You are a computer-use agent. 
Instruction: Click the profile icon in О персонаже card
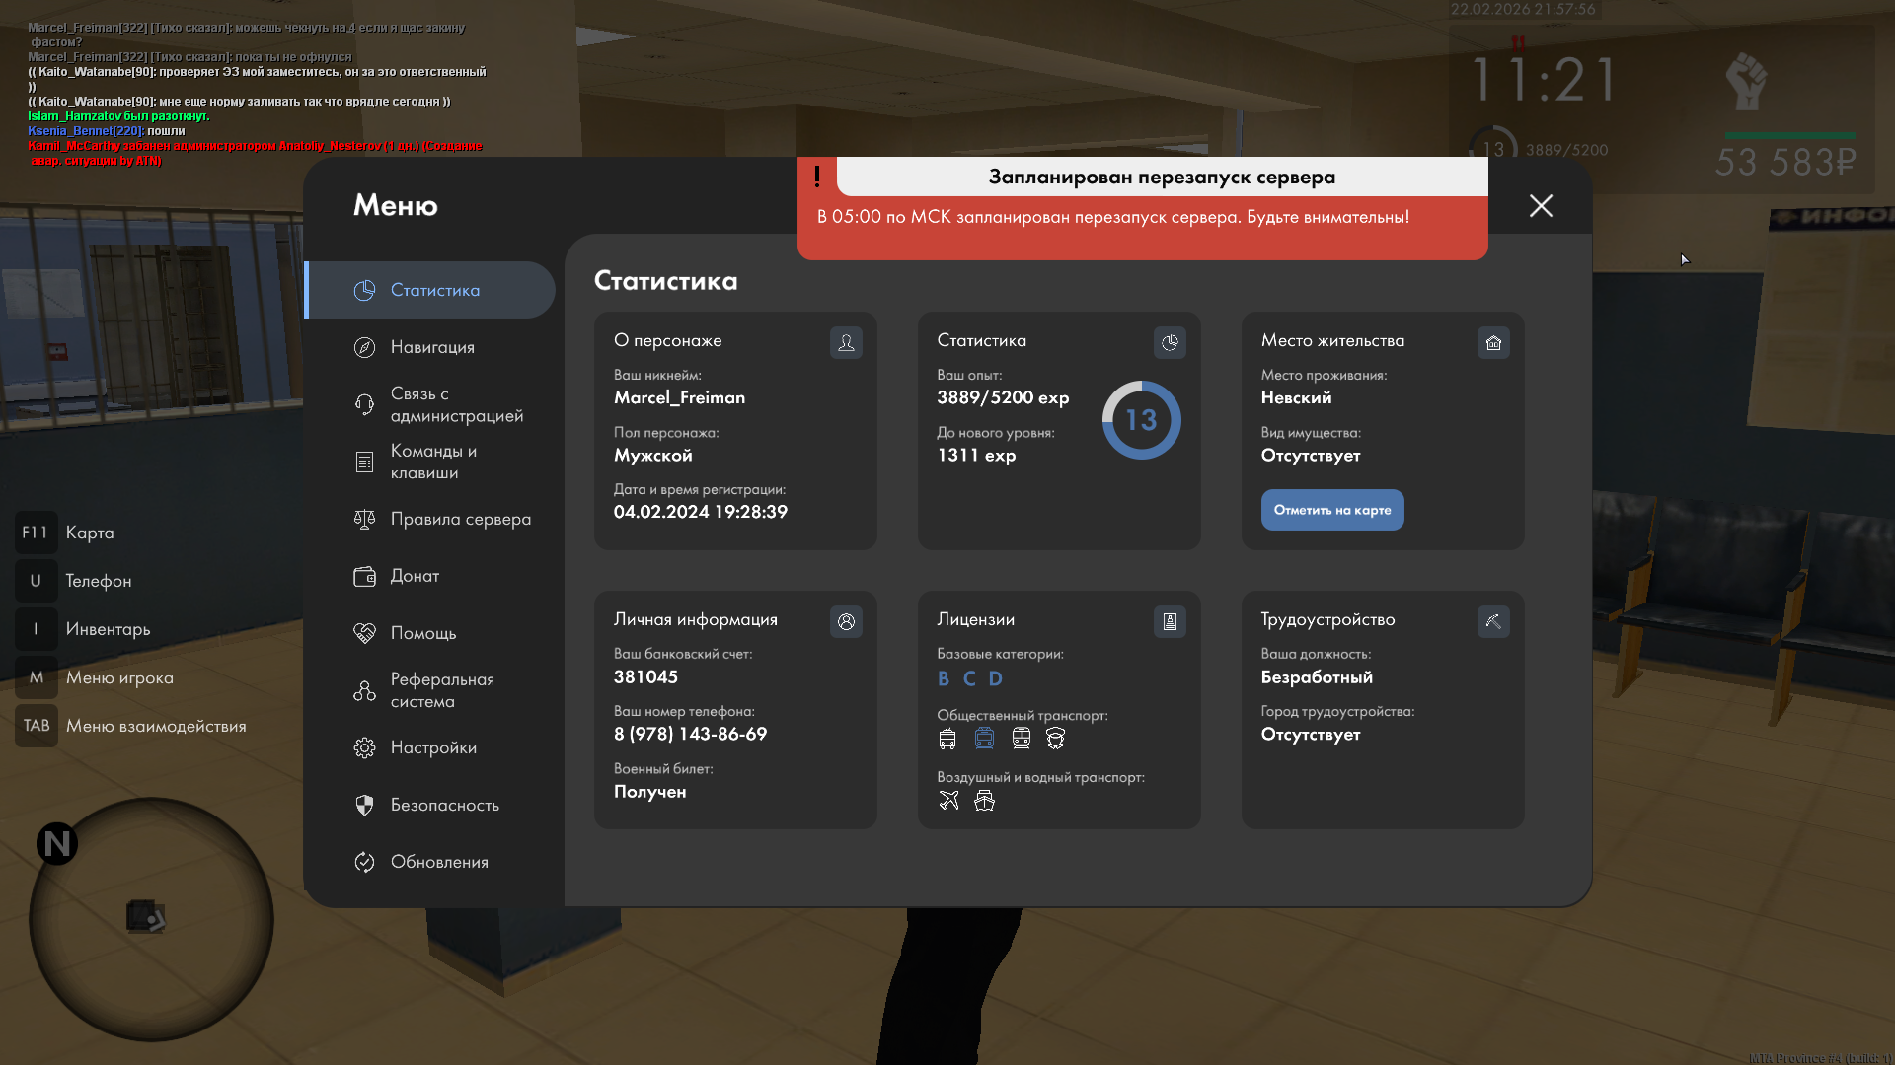coord(846,342)
